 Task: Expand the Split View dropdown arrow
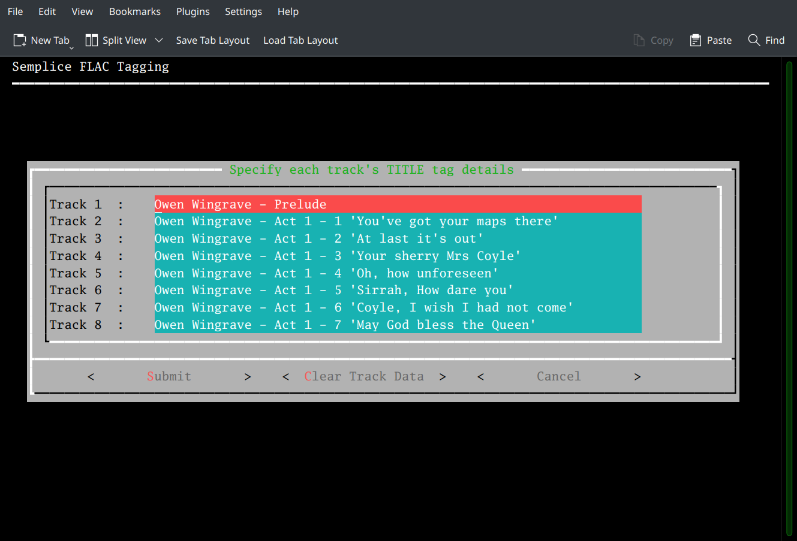click(x=159, y=40)
